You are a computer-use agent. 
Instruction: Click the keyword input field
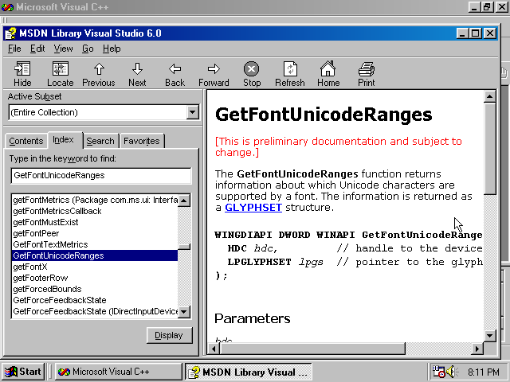(x=101, y=175)
